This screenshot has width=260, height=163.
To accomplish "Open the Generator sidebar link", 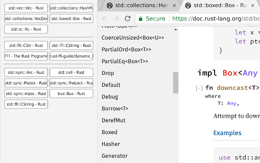I will [115, 156].
